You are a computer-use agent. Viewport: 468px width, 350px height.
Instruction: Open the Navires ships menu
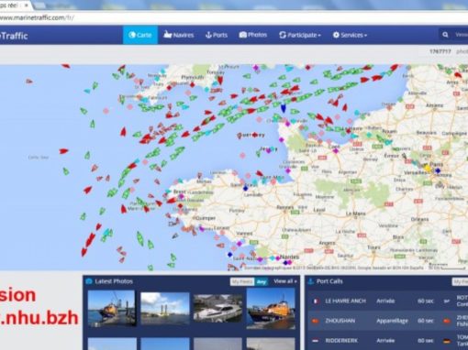[x=179, y=35]
